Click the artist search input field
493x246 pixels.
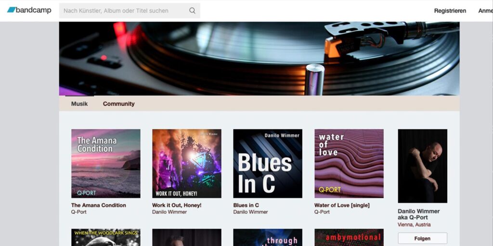point(123,11)
